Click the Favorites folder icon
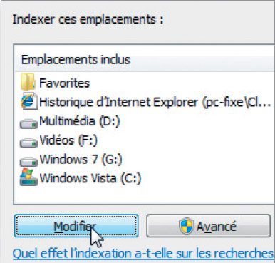This screenshot has height=263, width=275. [28, 82]
